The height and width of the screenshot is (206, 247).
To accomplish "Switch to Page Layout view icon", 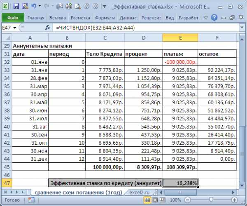I will (x=155, y=200).
